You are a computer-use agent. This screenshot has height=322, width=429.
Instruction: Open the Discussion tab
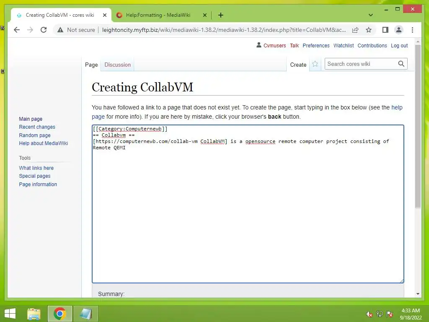pos(118,65)
